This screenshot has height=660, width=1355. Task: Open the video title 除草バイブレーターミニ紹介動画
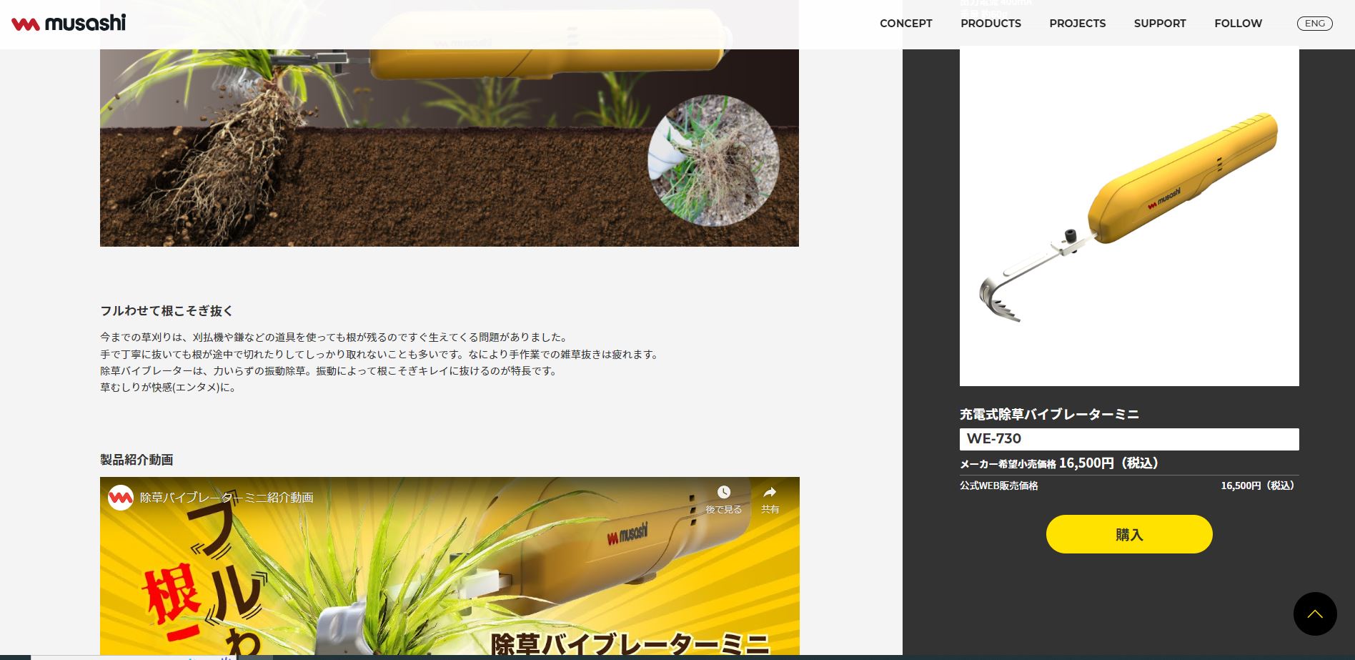[x=227, y=498]
